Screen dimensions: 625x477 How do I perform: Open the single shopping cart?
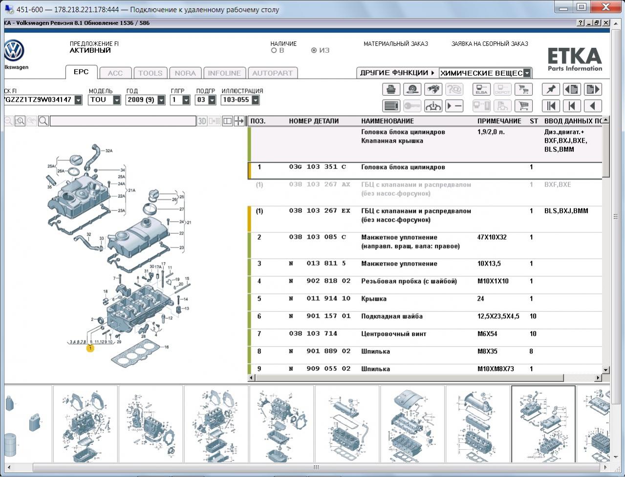pyautogui.click(x=524, y=106)
